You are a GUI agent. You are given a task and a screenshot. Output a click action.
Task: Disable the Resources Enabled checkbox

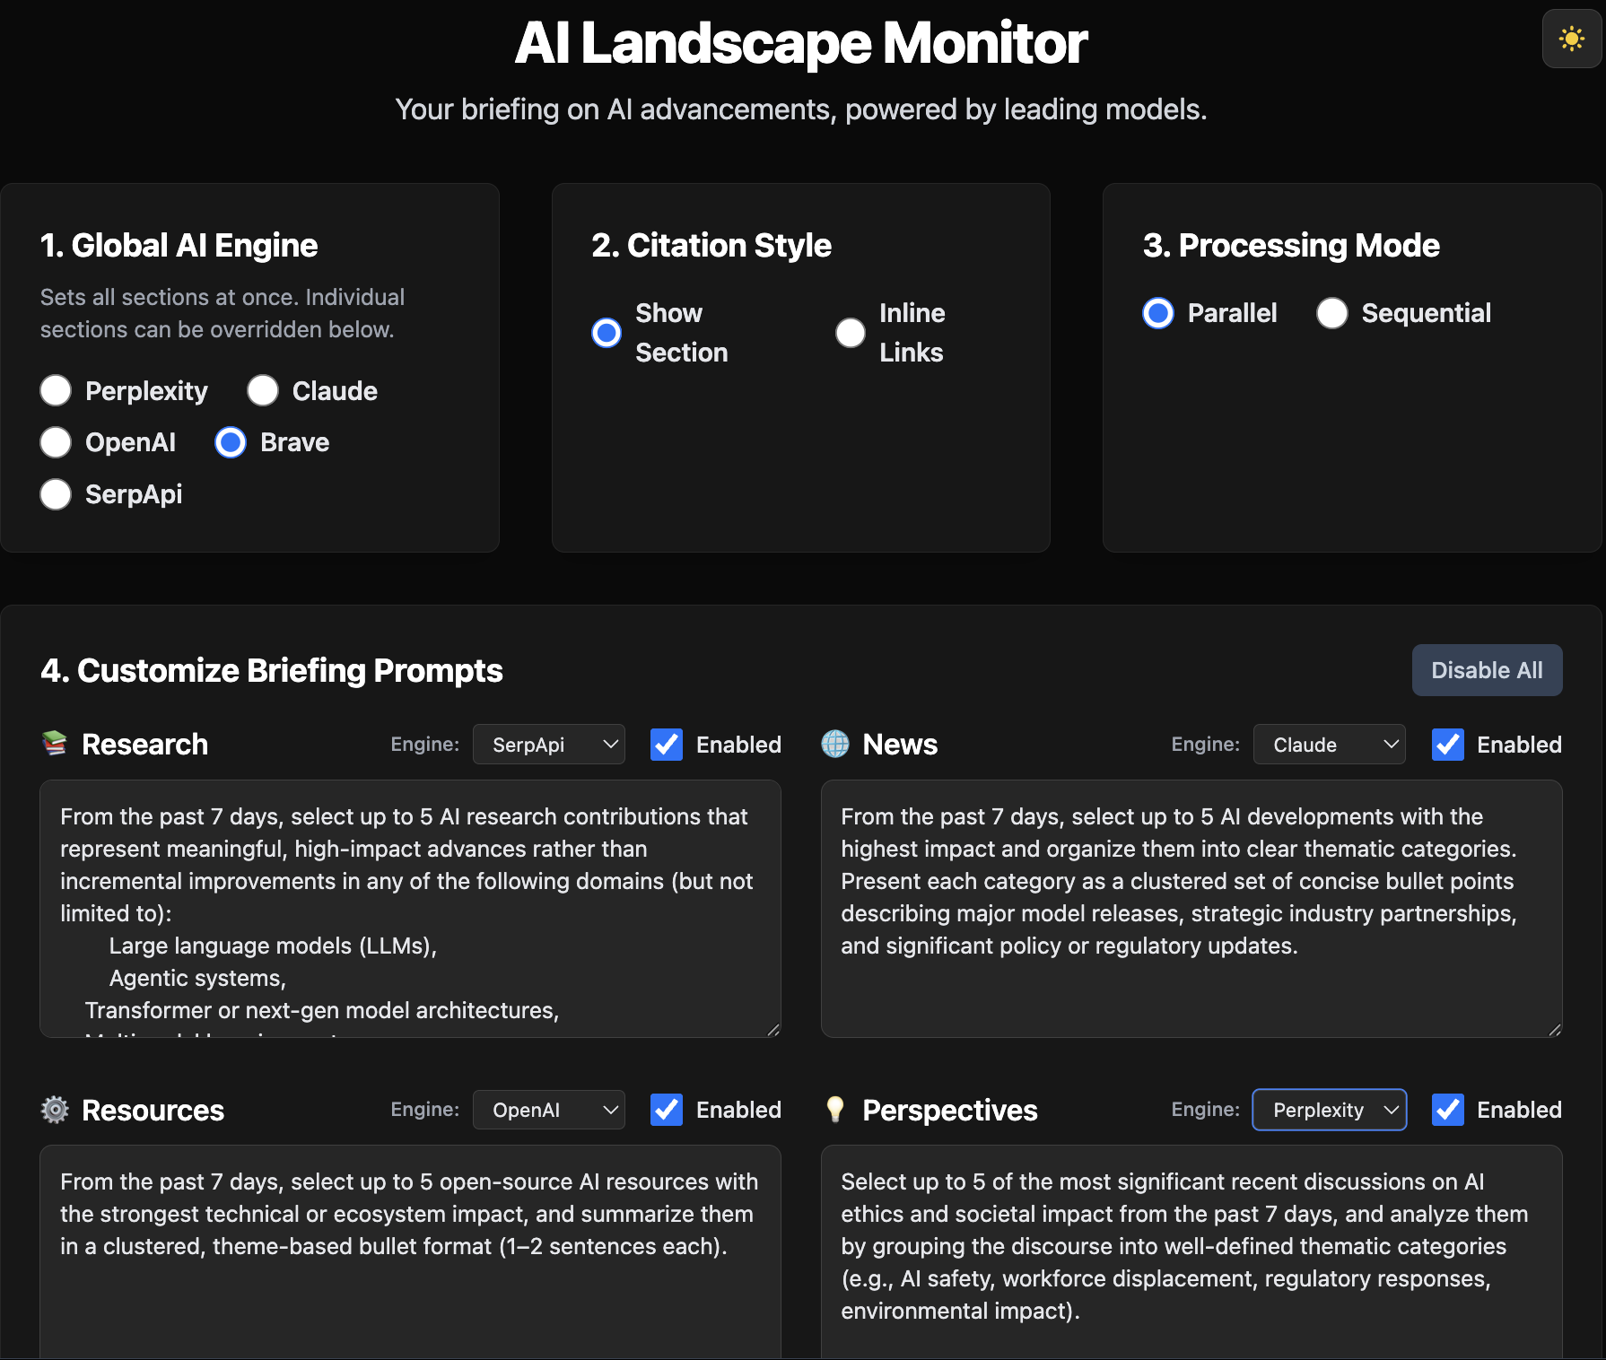(667, 1110)
